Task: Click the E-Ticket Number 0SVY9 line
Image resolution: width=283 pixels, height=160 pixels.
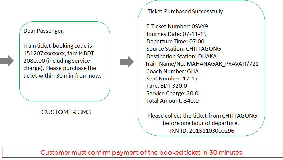Action: pos(177,27)
